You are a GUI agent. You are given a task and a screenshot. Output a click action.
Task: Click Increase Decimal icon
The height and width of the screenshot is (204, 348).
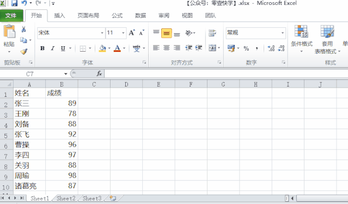click(271, 48)
